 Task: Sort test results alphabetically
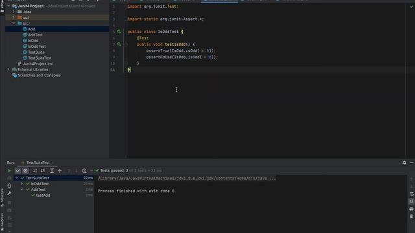pyautogui.click(x=35, y=171)
